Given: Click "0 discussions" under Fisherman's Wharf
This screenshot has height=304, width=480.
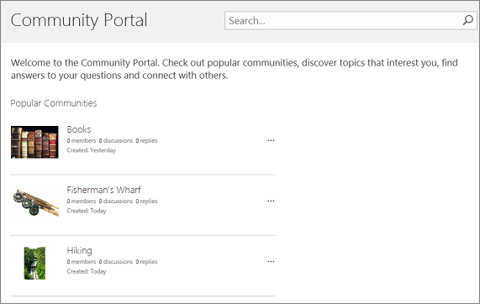Looking at the screenshot, I should (116, 202).
